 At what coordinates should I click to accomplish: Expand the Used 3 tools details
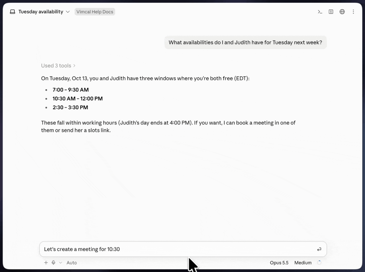[58, 66]
